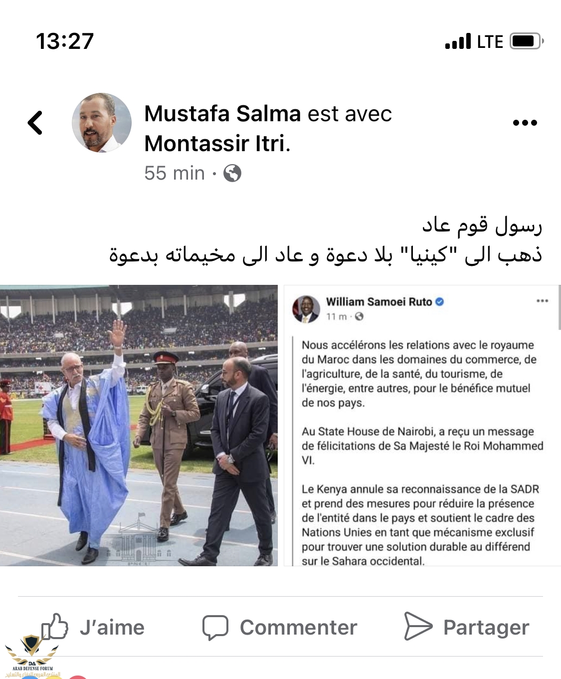Tap the thumbs-up like icon

54,627
